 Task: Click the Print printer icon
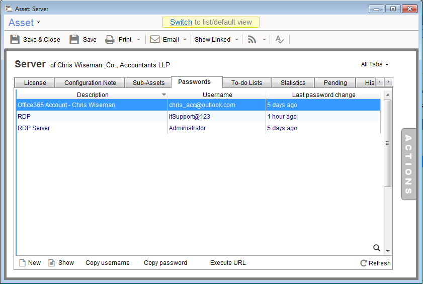click(110, 40)
